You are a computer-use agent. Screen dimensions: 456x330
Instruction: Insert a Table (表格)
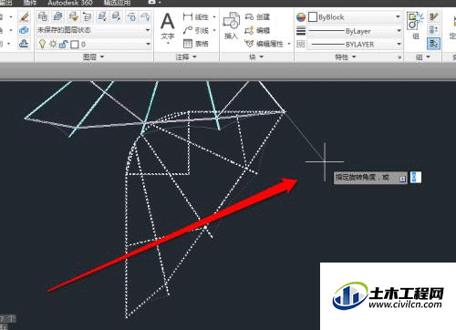pyautogui.click(x=196, y=44)
